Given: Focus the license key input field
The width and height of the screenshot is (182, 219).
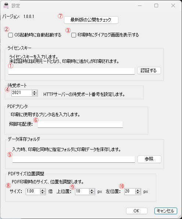Looking at the screenshot, I should (71, 71).
